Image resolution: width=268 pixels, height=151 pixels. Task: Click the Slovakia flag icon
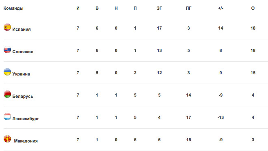pos(7,50)
